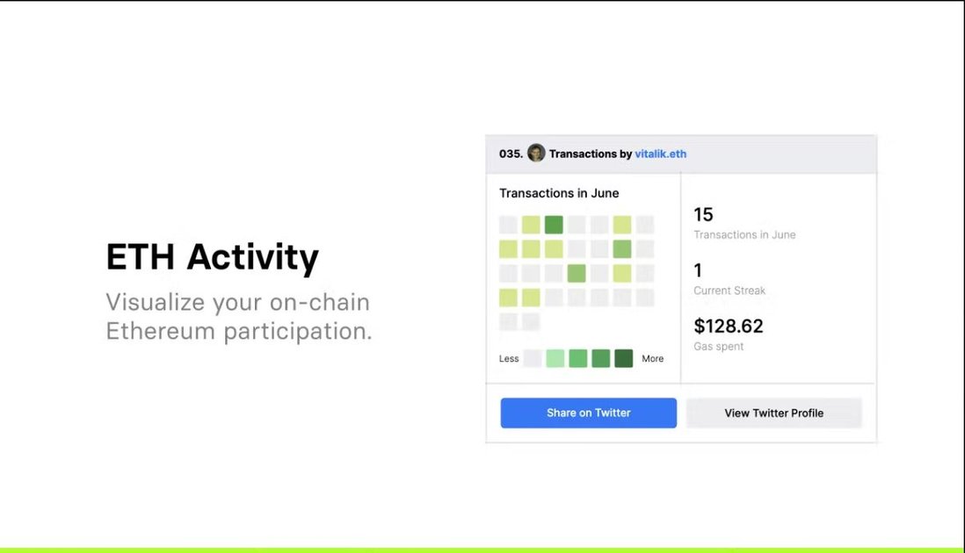This screenshot has height=553, width=965.
Task: Click the dark green cell in the top heatmap row
Action: (x=553, y=224)
